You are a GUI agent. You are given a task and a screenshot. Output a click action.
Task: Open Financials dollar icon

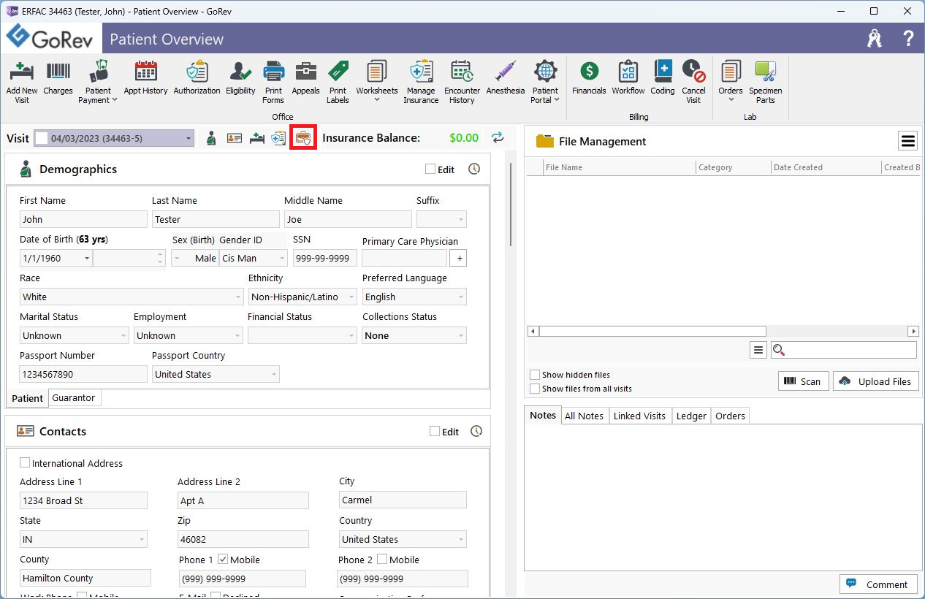589,71
